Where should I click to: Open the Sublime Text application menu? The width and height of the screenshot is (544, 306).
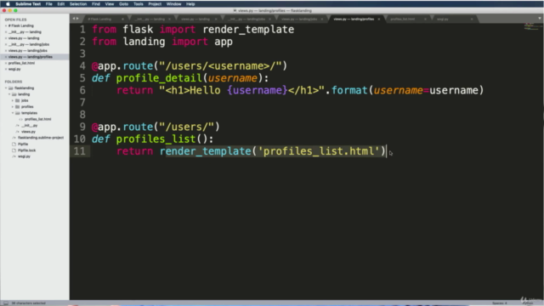[28, 3]
